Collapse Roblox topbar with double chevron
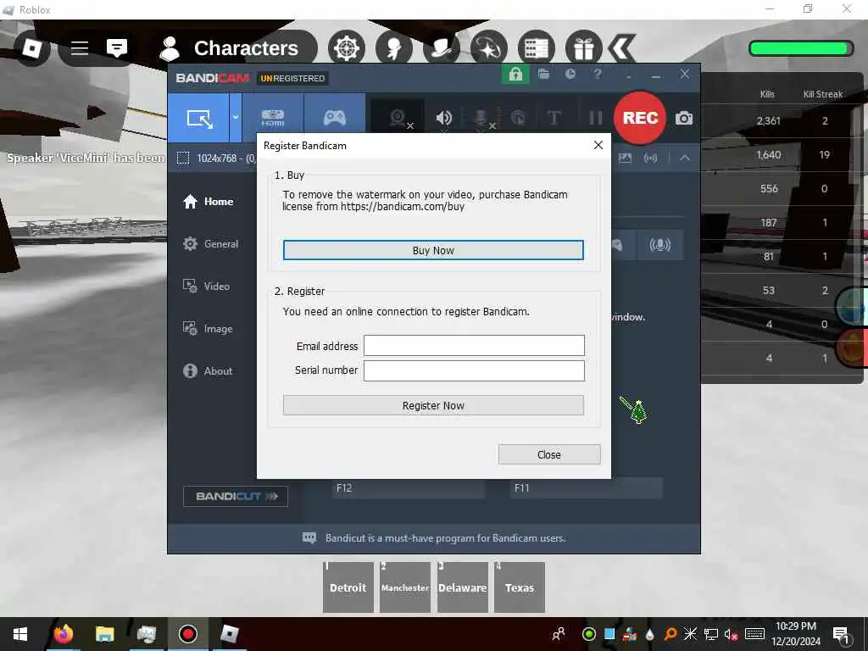The width and height of the screenshot is (868, 651). point(621,48)
